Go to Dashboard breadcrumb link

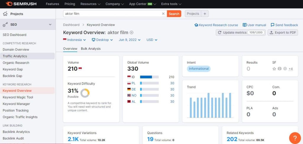pyautogui.click(x=71, y=25)
